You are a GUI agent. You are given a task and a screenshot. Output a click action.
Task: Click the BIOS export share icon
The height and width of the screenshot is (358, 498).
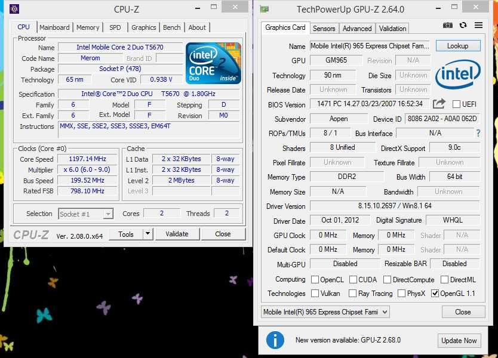click(439, 103)
